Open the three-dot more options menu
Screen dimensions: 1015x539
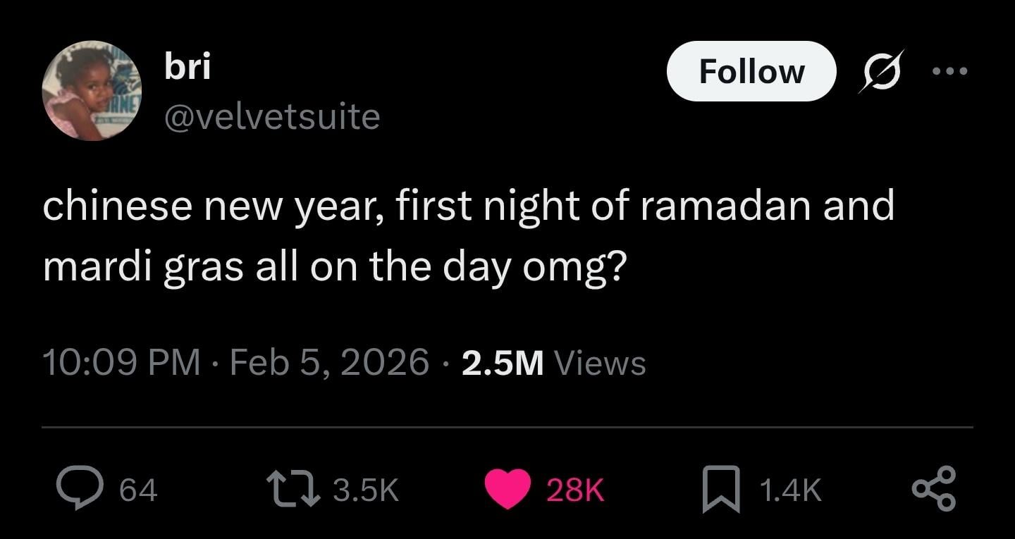[949, 71]
